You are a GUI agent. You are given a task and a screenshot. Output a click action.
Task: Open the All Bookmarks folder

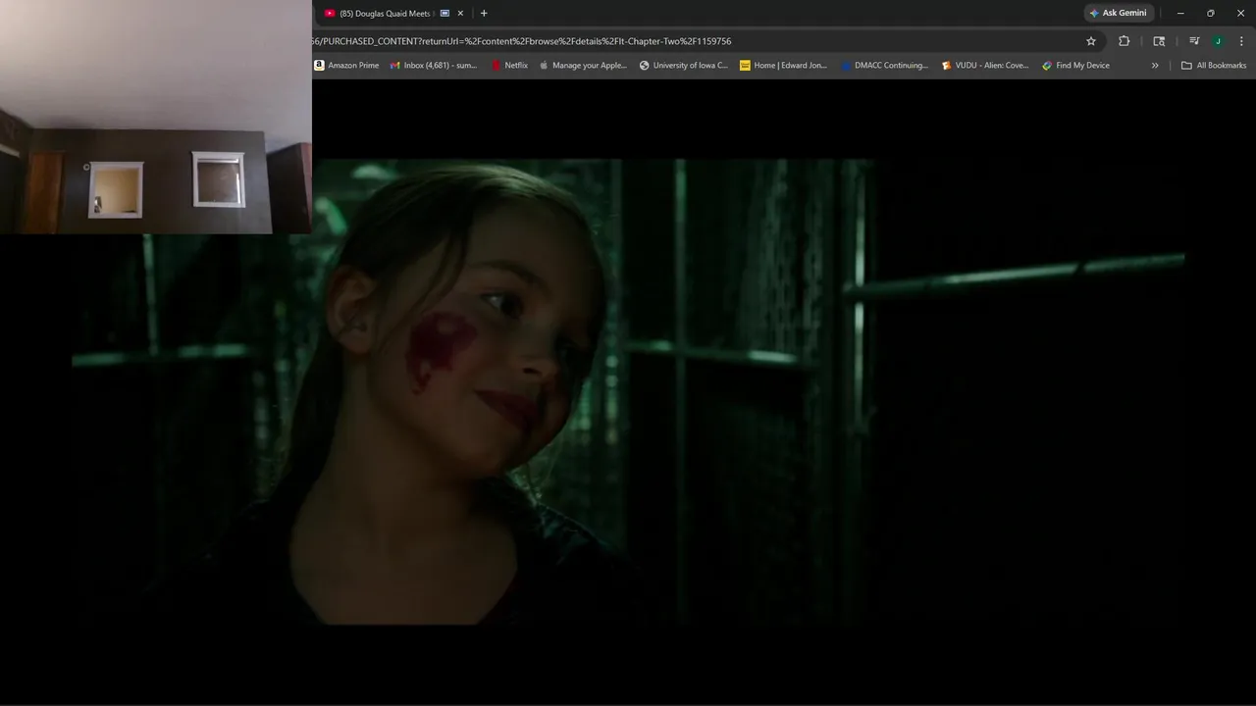coord(1214,66)
